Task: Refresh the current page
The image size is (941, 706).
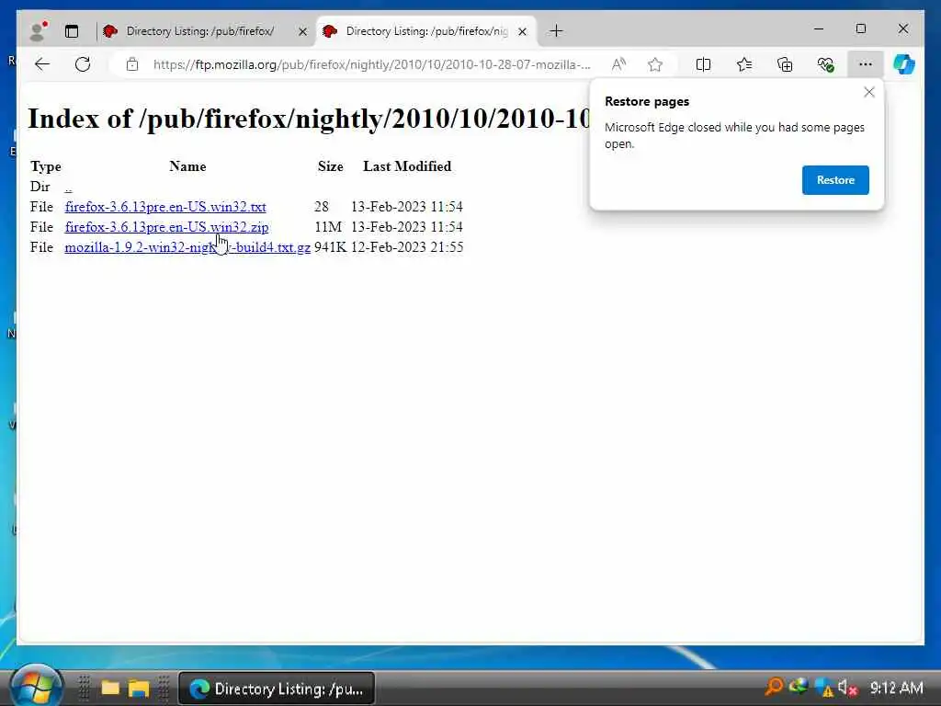Action: point(83,64)
